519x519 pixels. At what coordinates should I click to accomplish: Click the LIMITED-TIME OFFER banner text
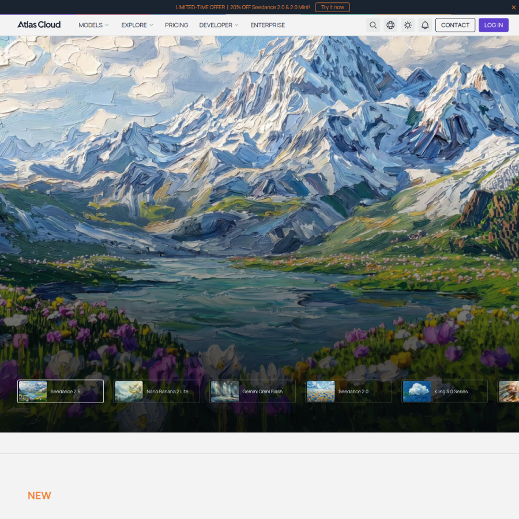tap(243, 7)
